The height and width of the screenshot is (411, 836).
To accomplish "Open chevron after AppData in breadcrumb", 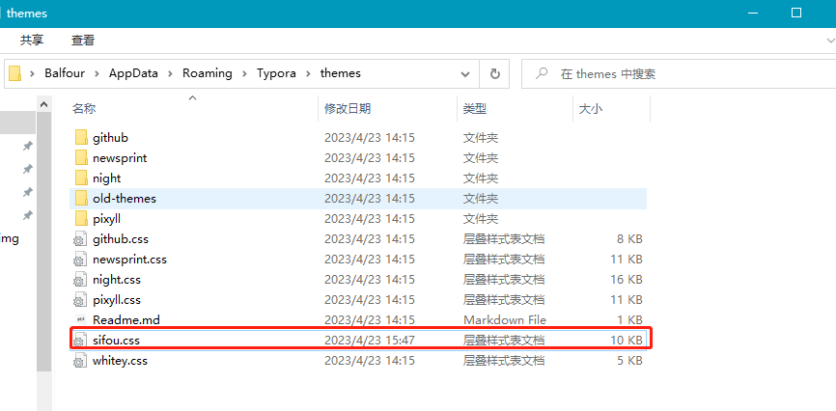I will (x=171, y=73).
